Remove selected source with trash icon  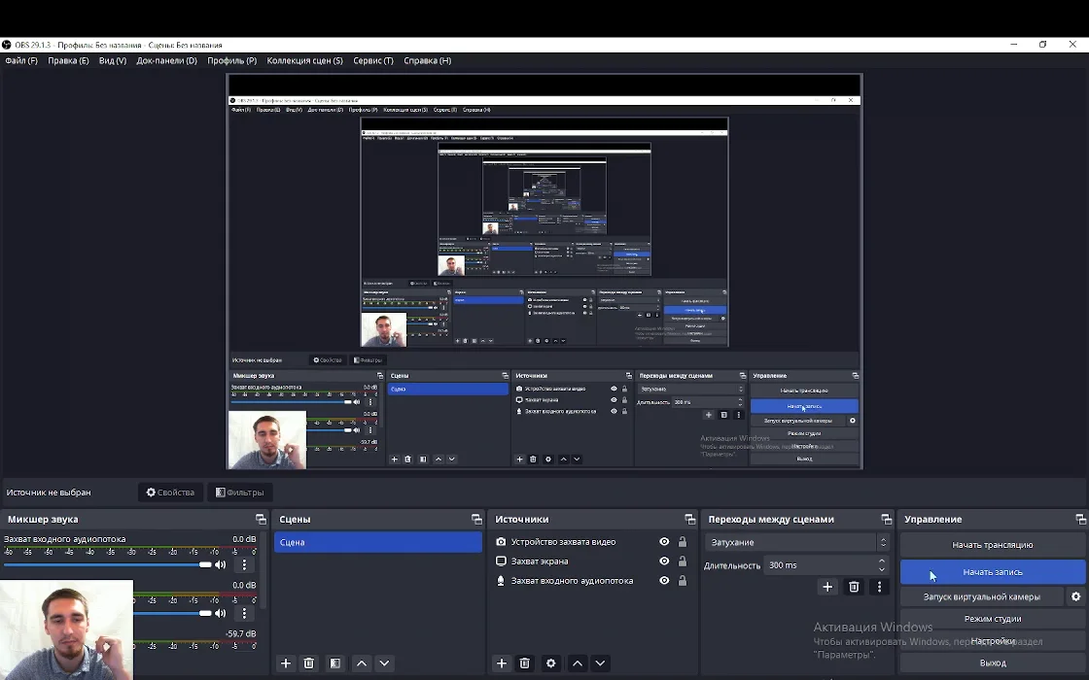(x=524, y=663)
